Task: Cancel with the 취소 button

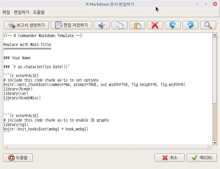Action: [x=170, y=158]
